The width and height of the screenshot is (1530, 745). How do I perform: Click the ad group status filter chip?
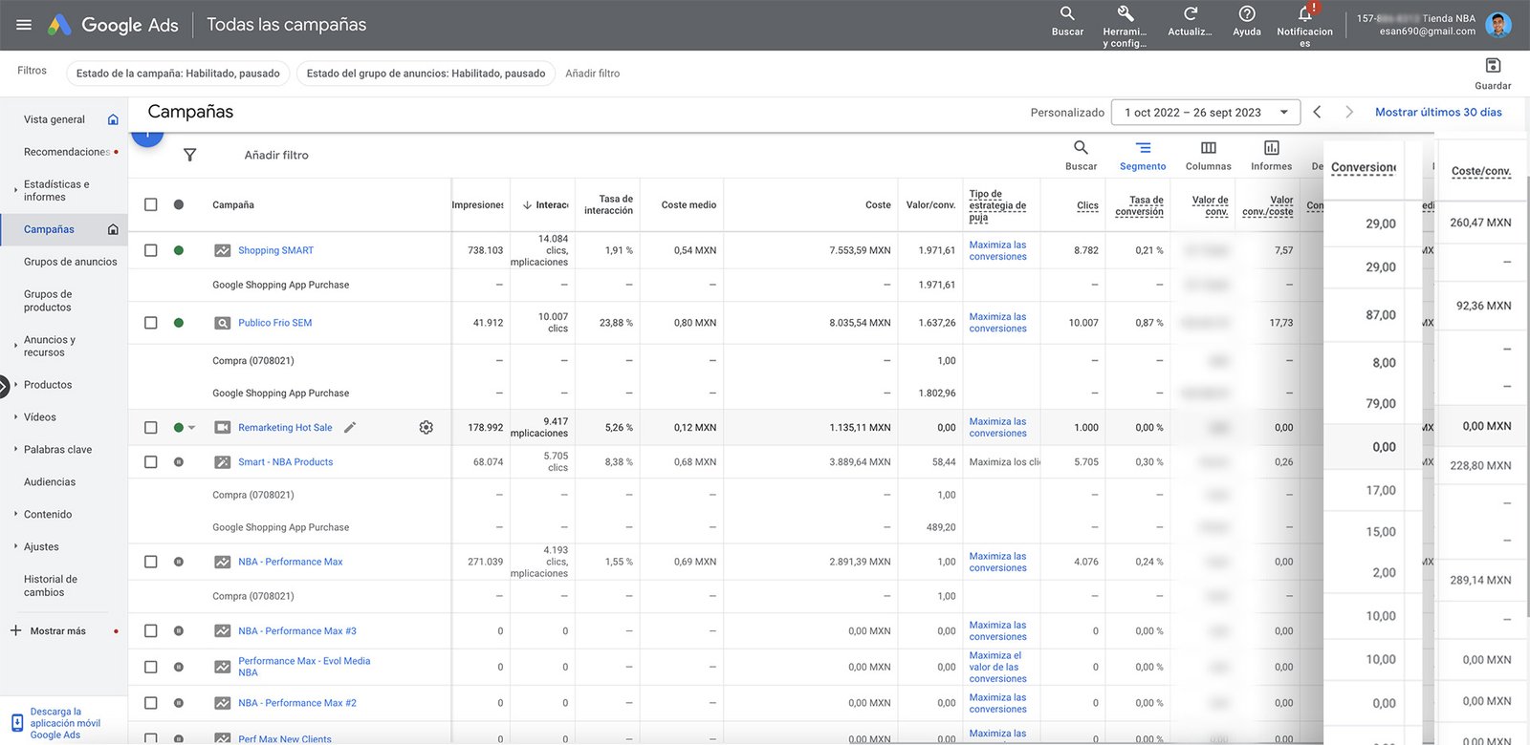click(x=426, y=74)
